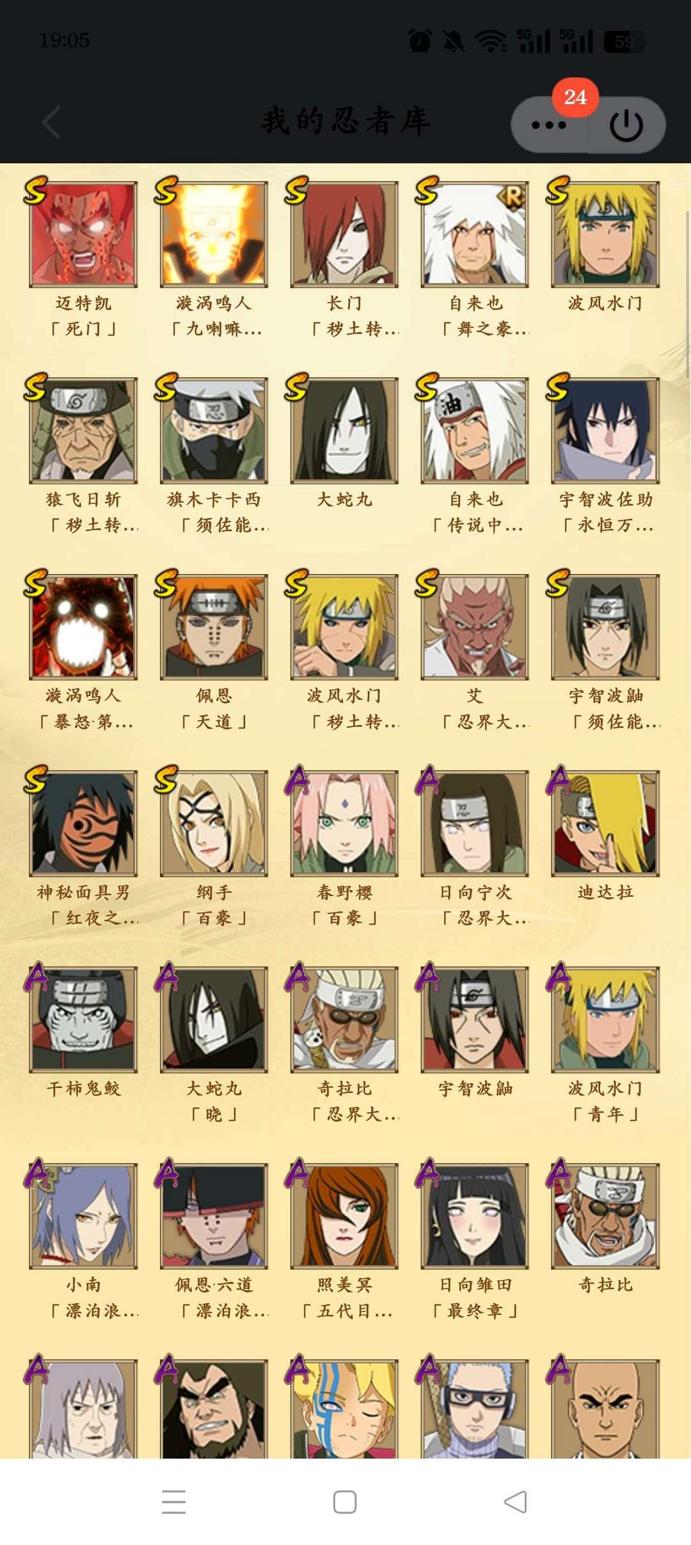Select the 日向雏田「最终章」portrait

(x=475, y=1216)
